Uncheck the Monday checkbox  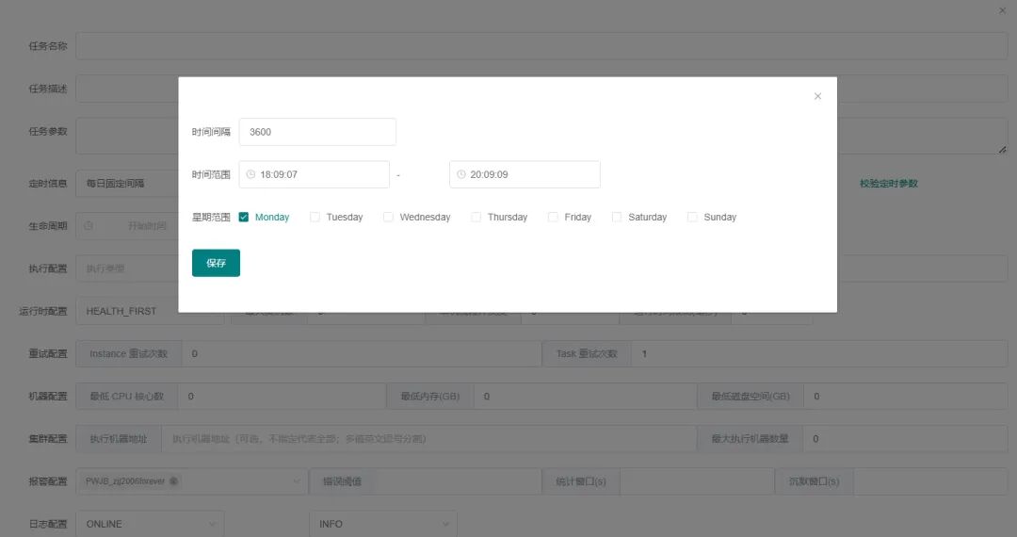[244, 218]
